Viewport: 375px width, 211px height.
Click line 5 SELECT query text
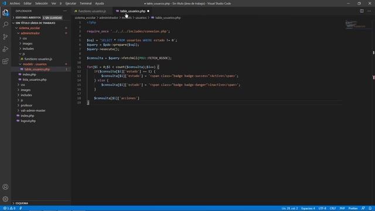pos(138,40)
